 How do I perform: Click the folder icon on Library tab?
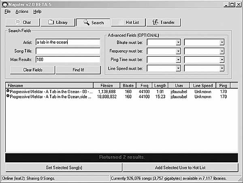51,22
